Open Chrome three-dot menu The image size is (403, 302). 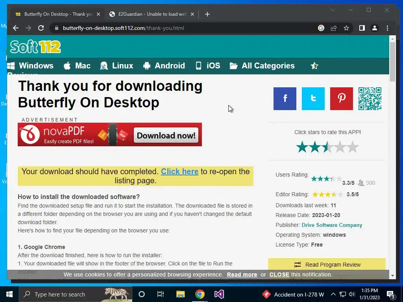[x=387, y=28]
